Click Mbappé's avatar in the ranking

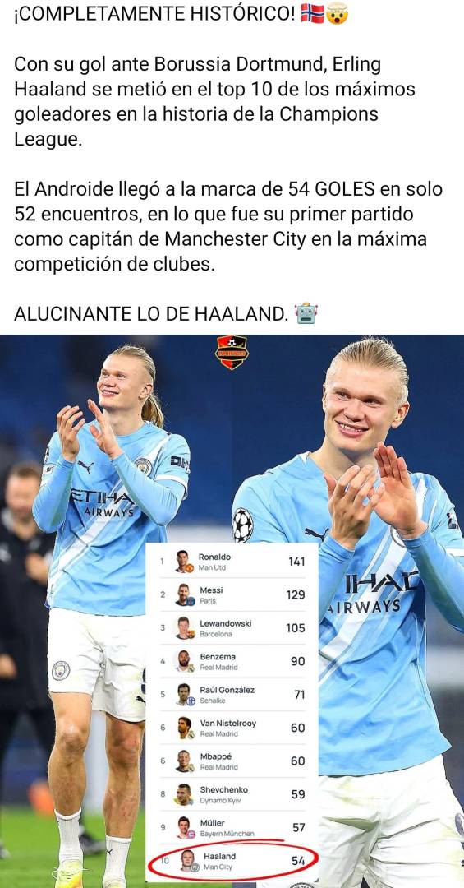[184, 761]
